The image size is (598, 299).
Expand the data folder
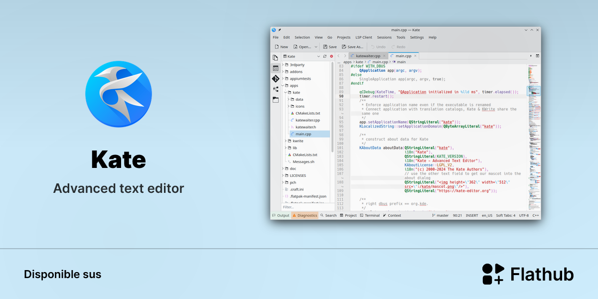289,99
